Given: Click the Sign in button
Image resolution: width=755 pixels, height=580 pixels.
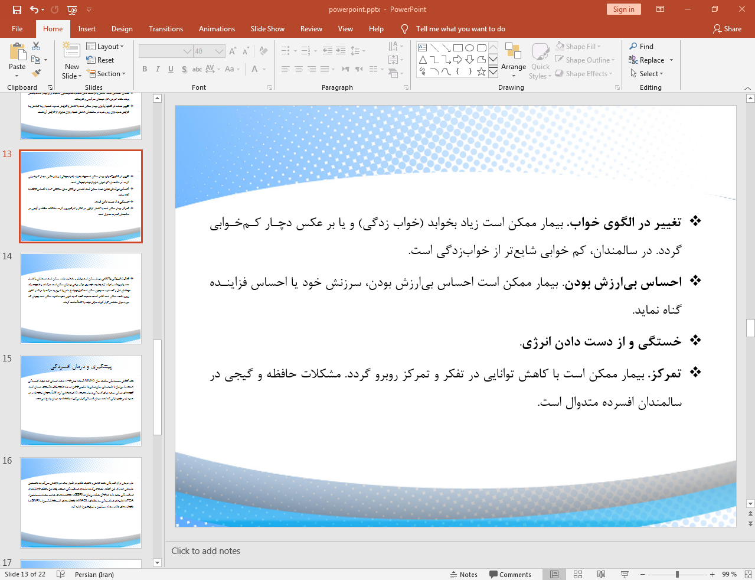Looking at the screenshot, I should coord(623,9).
